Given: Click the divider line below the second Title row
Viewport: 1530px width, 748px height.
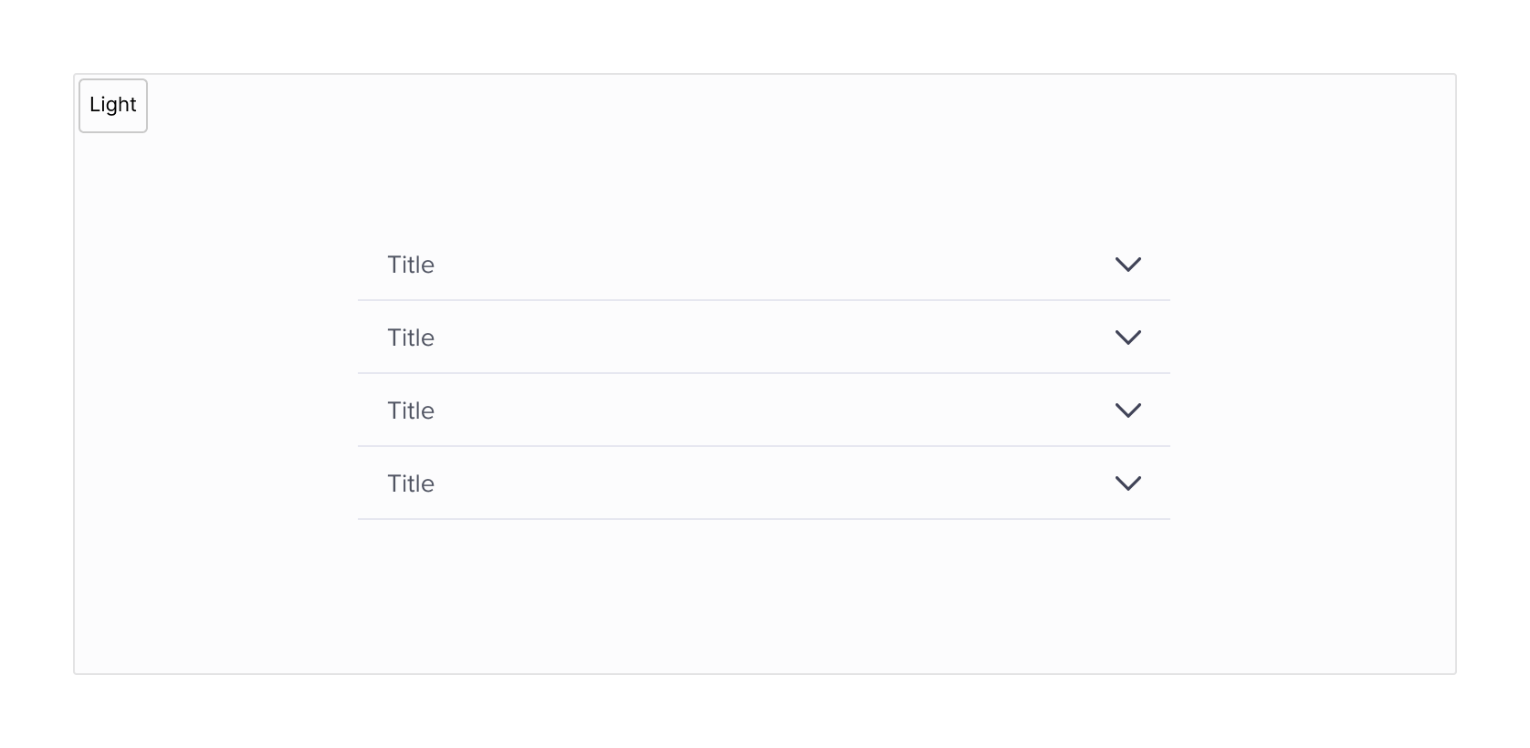Looking at the screenshot, I should [763, 373].
